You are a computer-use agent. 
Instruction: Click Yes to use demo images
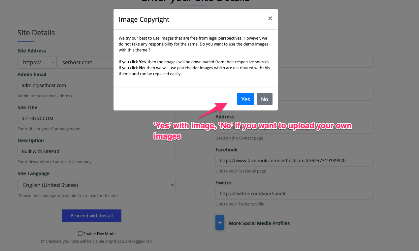(x=245, y=99)
